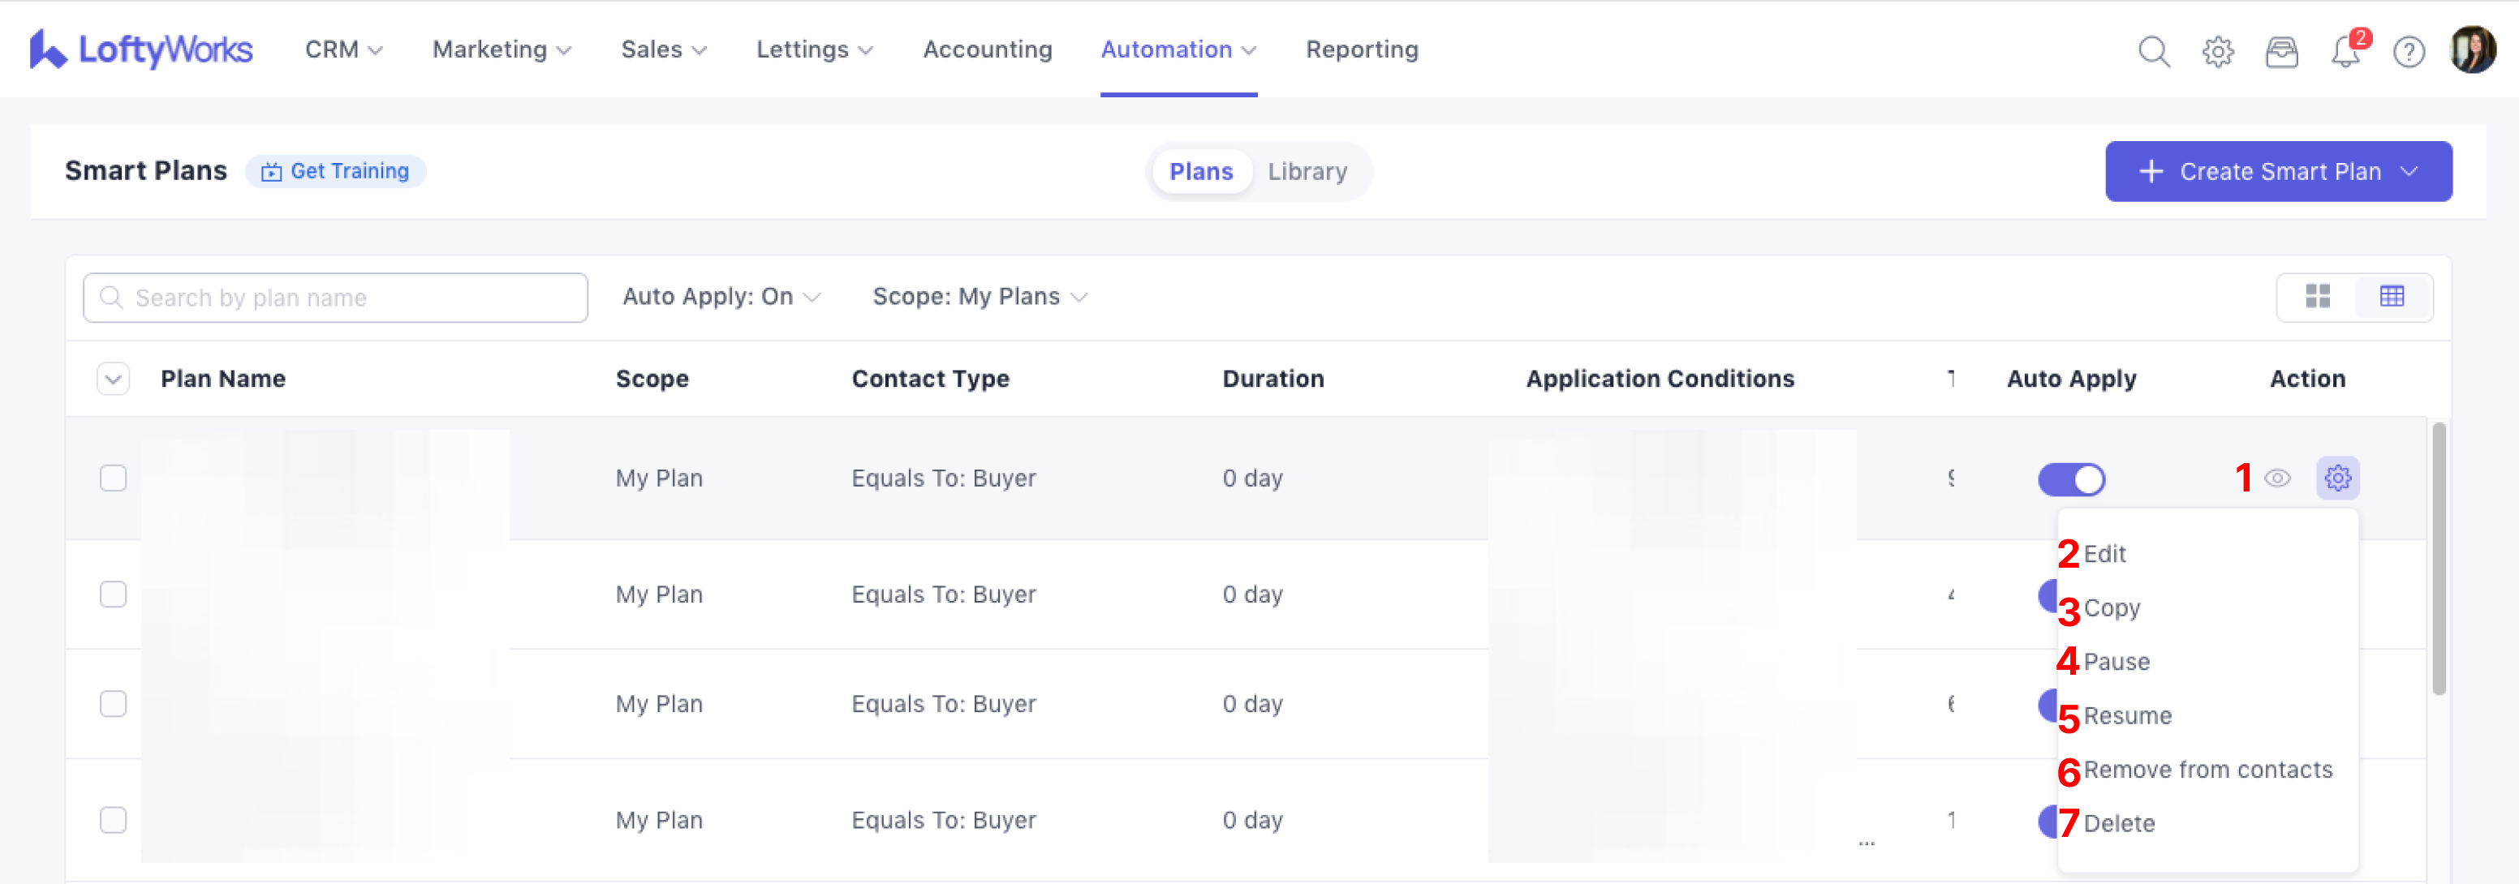Check the first plan row checkbox
The width and height of the screenshot is (2519, 884).
114,478
